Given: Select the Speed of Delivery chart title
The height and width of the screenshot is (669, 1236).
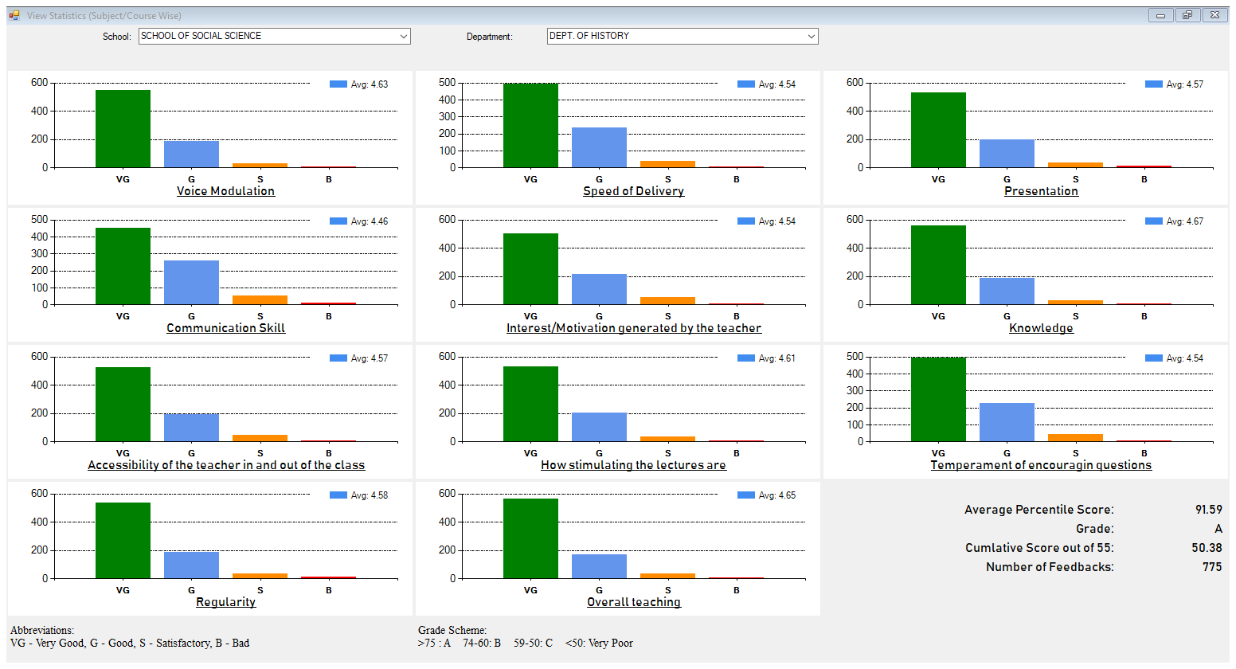Looking at the screenshot, I should tap(633, 191).
